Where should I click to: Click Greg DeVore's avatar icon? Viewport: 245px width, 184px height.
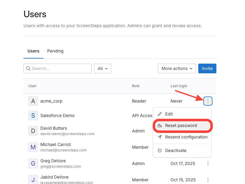click(x=33, y=163)
